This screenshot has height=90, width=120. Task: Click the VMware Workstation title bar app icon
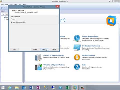[1, 1]
